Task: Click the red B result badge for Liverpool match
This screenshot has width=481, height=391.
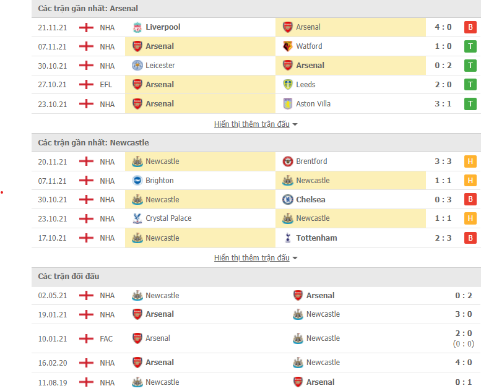Action: point(470,27)
